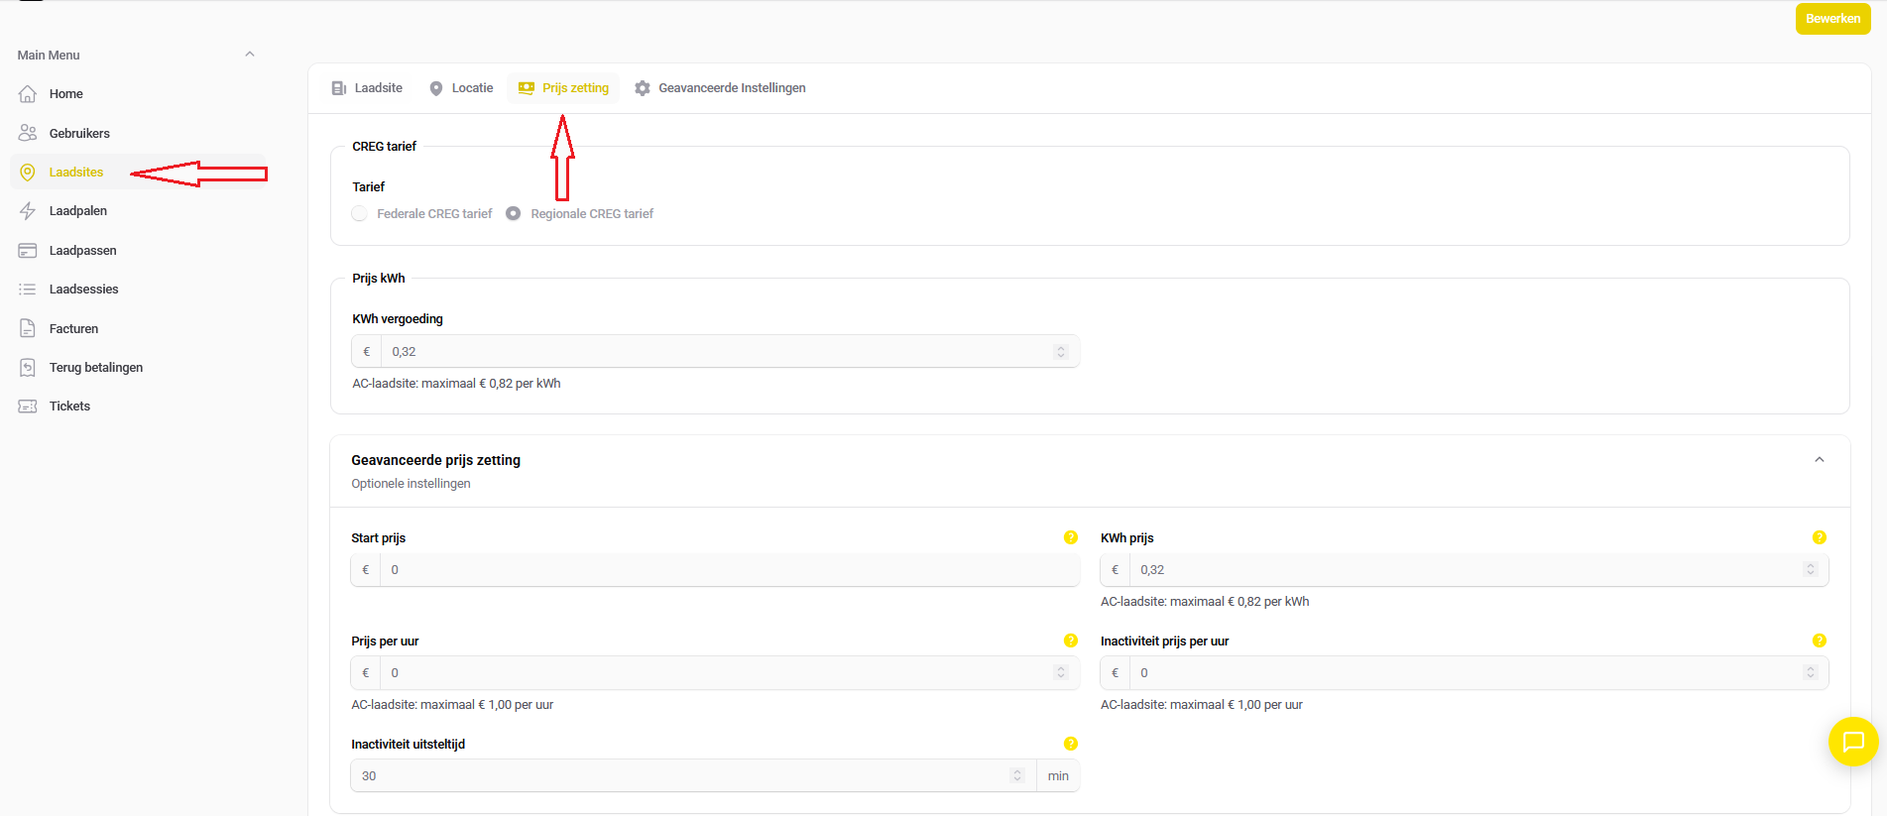Collapse the Main Menu section
Image resolution: width=1887 pixels, height=816 pixels.
pyautogui.click(x=250, y=55)
